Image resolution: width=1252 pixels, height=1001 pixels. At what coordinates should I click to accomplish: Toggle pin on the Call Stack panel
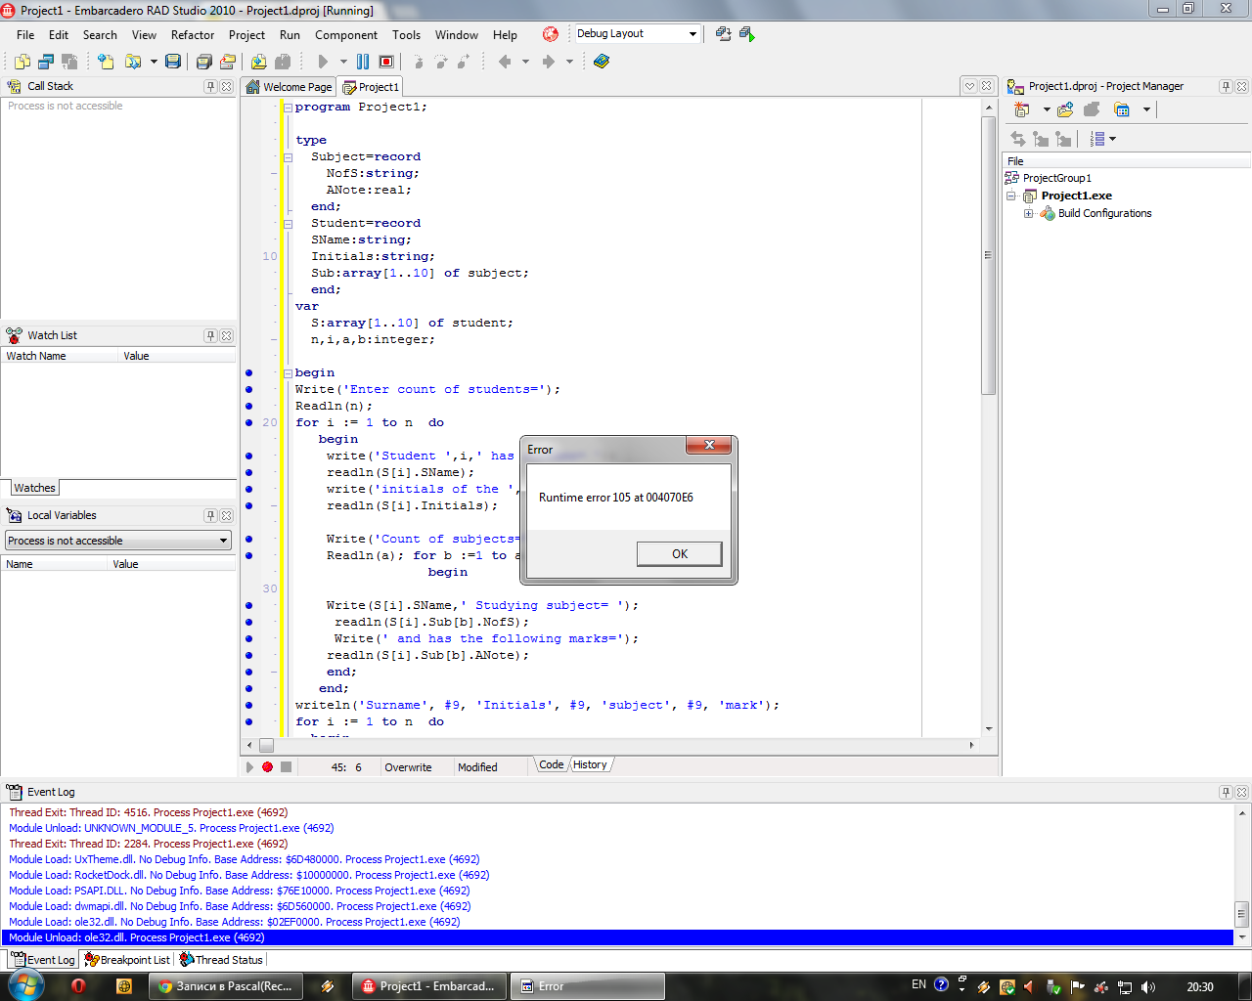tap(210, 86)
